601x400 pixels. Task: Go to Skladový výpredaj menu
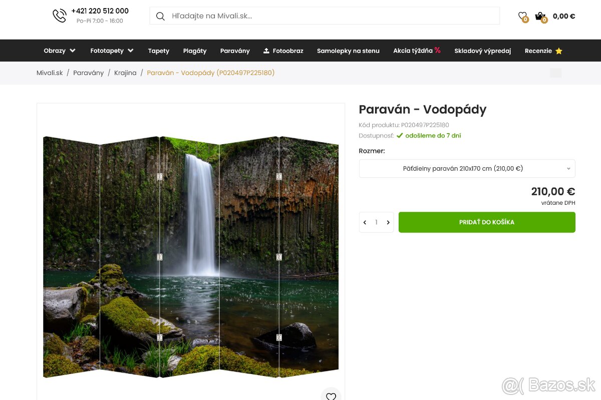click(x=482, y=51)
